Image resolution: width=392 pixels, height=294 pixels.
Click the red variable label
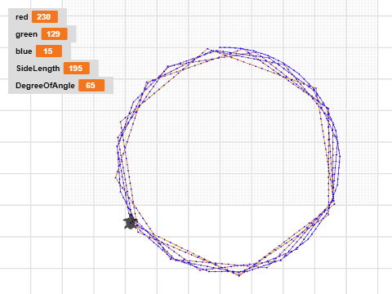(22, 17)
